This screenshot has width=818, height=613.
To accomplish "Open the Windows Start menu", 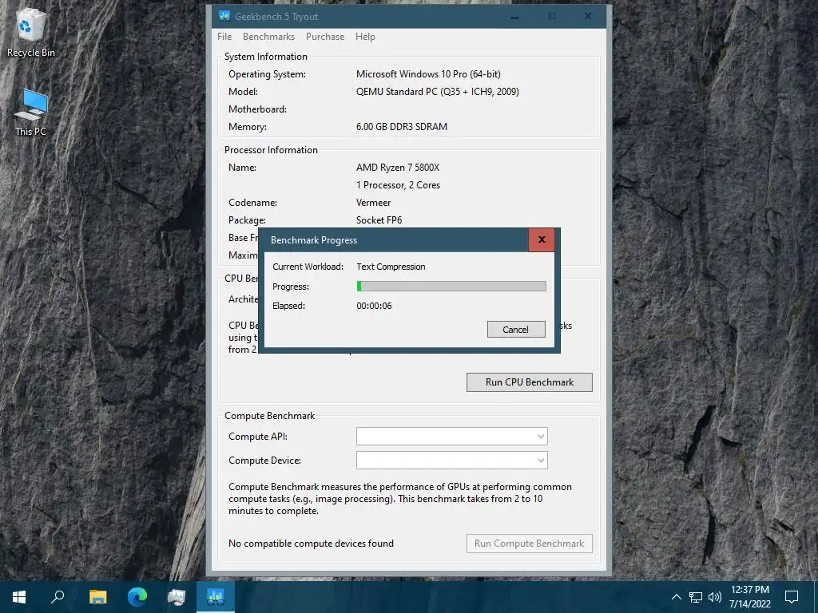I will 19,597.
